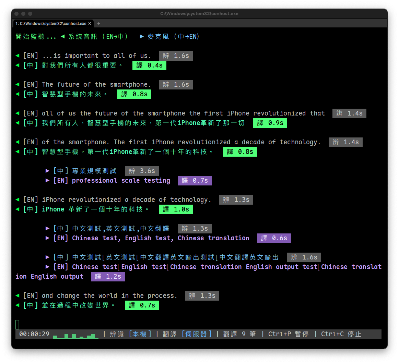Screen dimensions: 399x363
Task: Click '系統音訊 (EN→中)' label
Action: 98,37
